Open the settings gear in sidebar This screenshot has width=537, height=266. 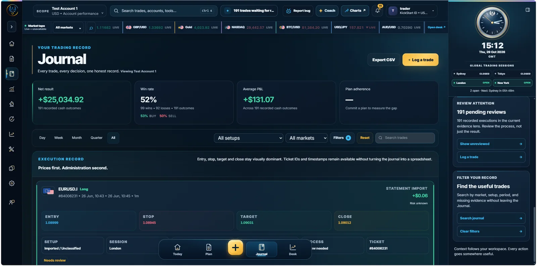(x=12, y=183)
